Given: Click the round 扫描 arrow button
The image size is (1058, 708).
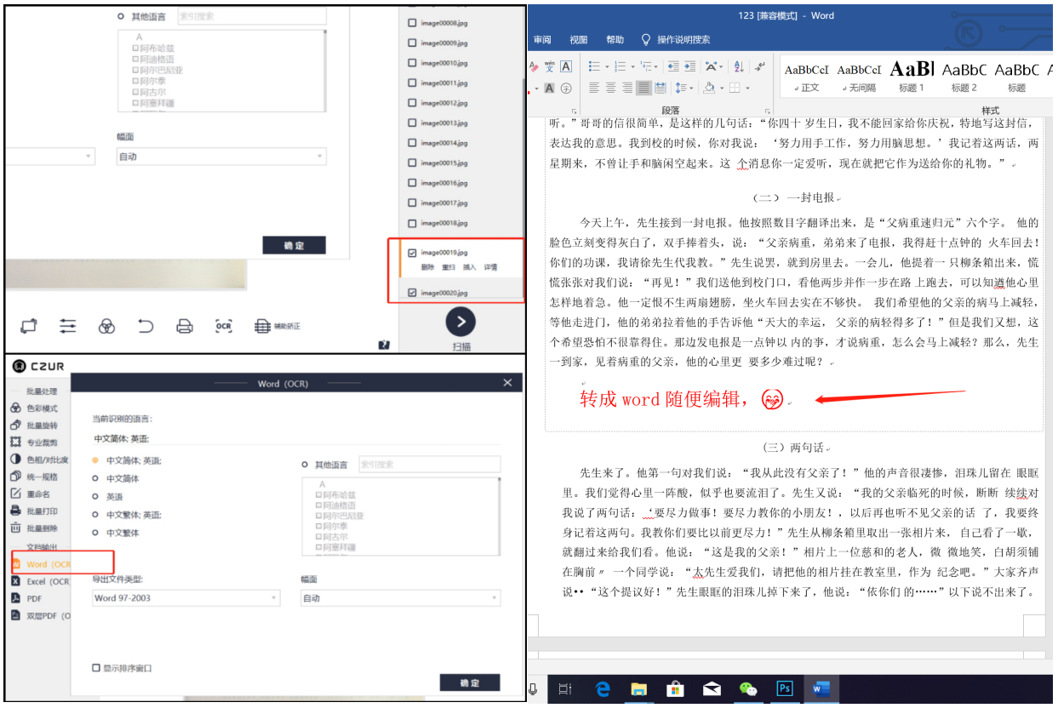Looking at the screenshot, I should [460, 322].
